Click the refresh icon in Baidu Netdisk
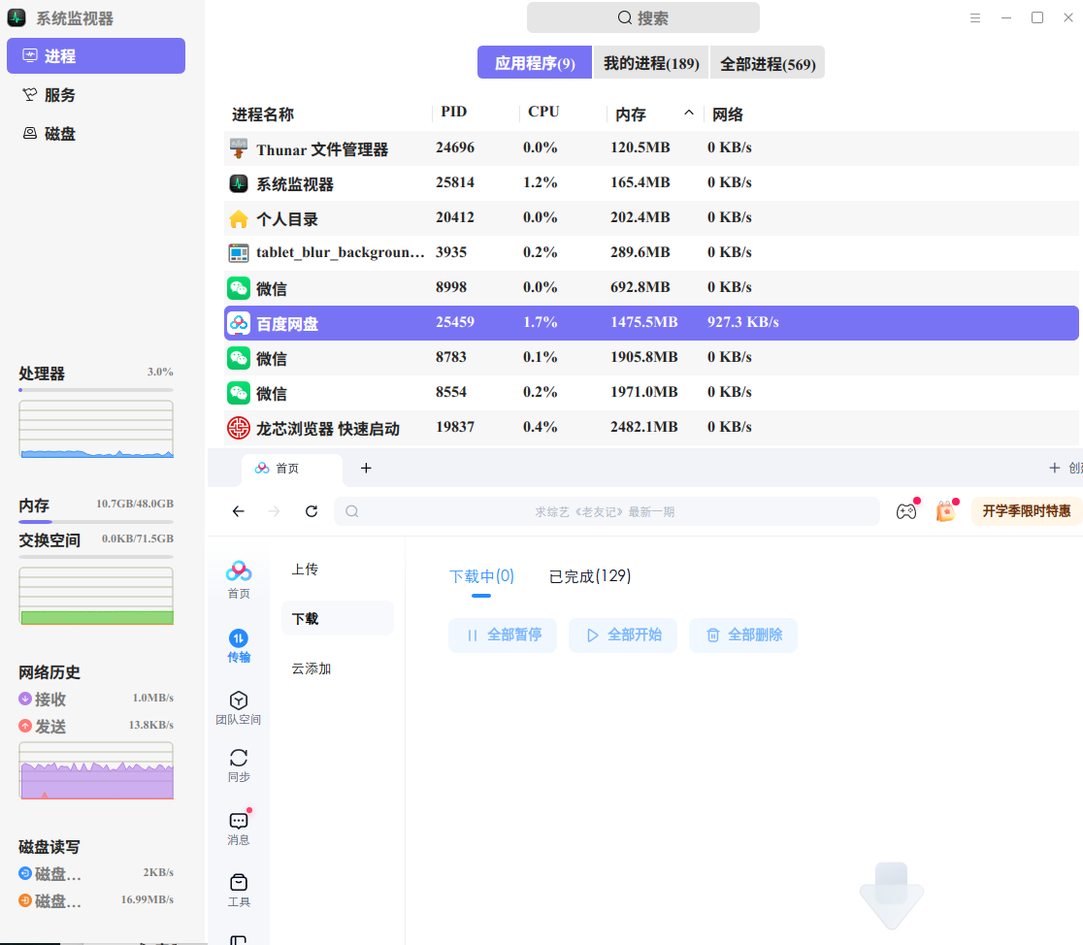This screenshot has height=945, width=1083. click(312, 511)
